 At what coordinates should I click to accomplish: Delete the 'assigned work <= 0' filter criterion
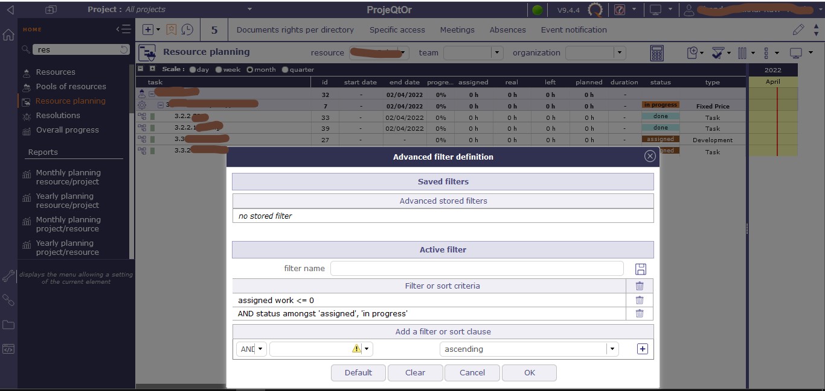point(640,300)
